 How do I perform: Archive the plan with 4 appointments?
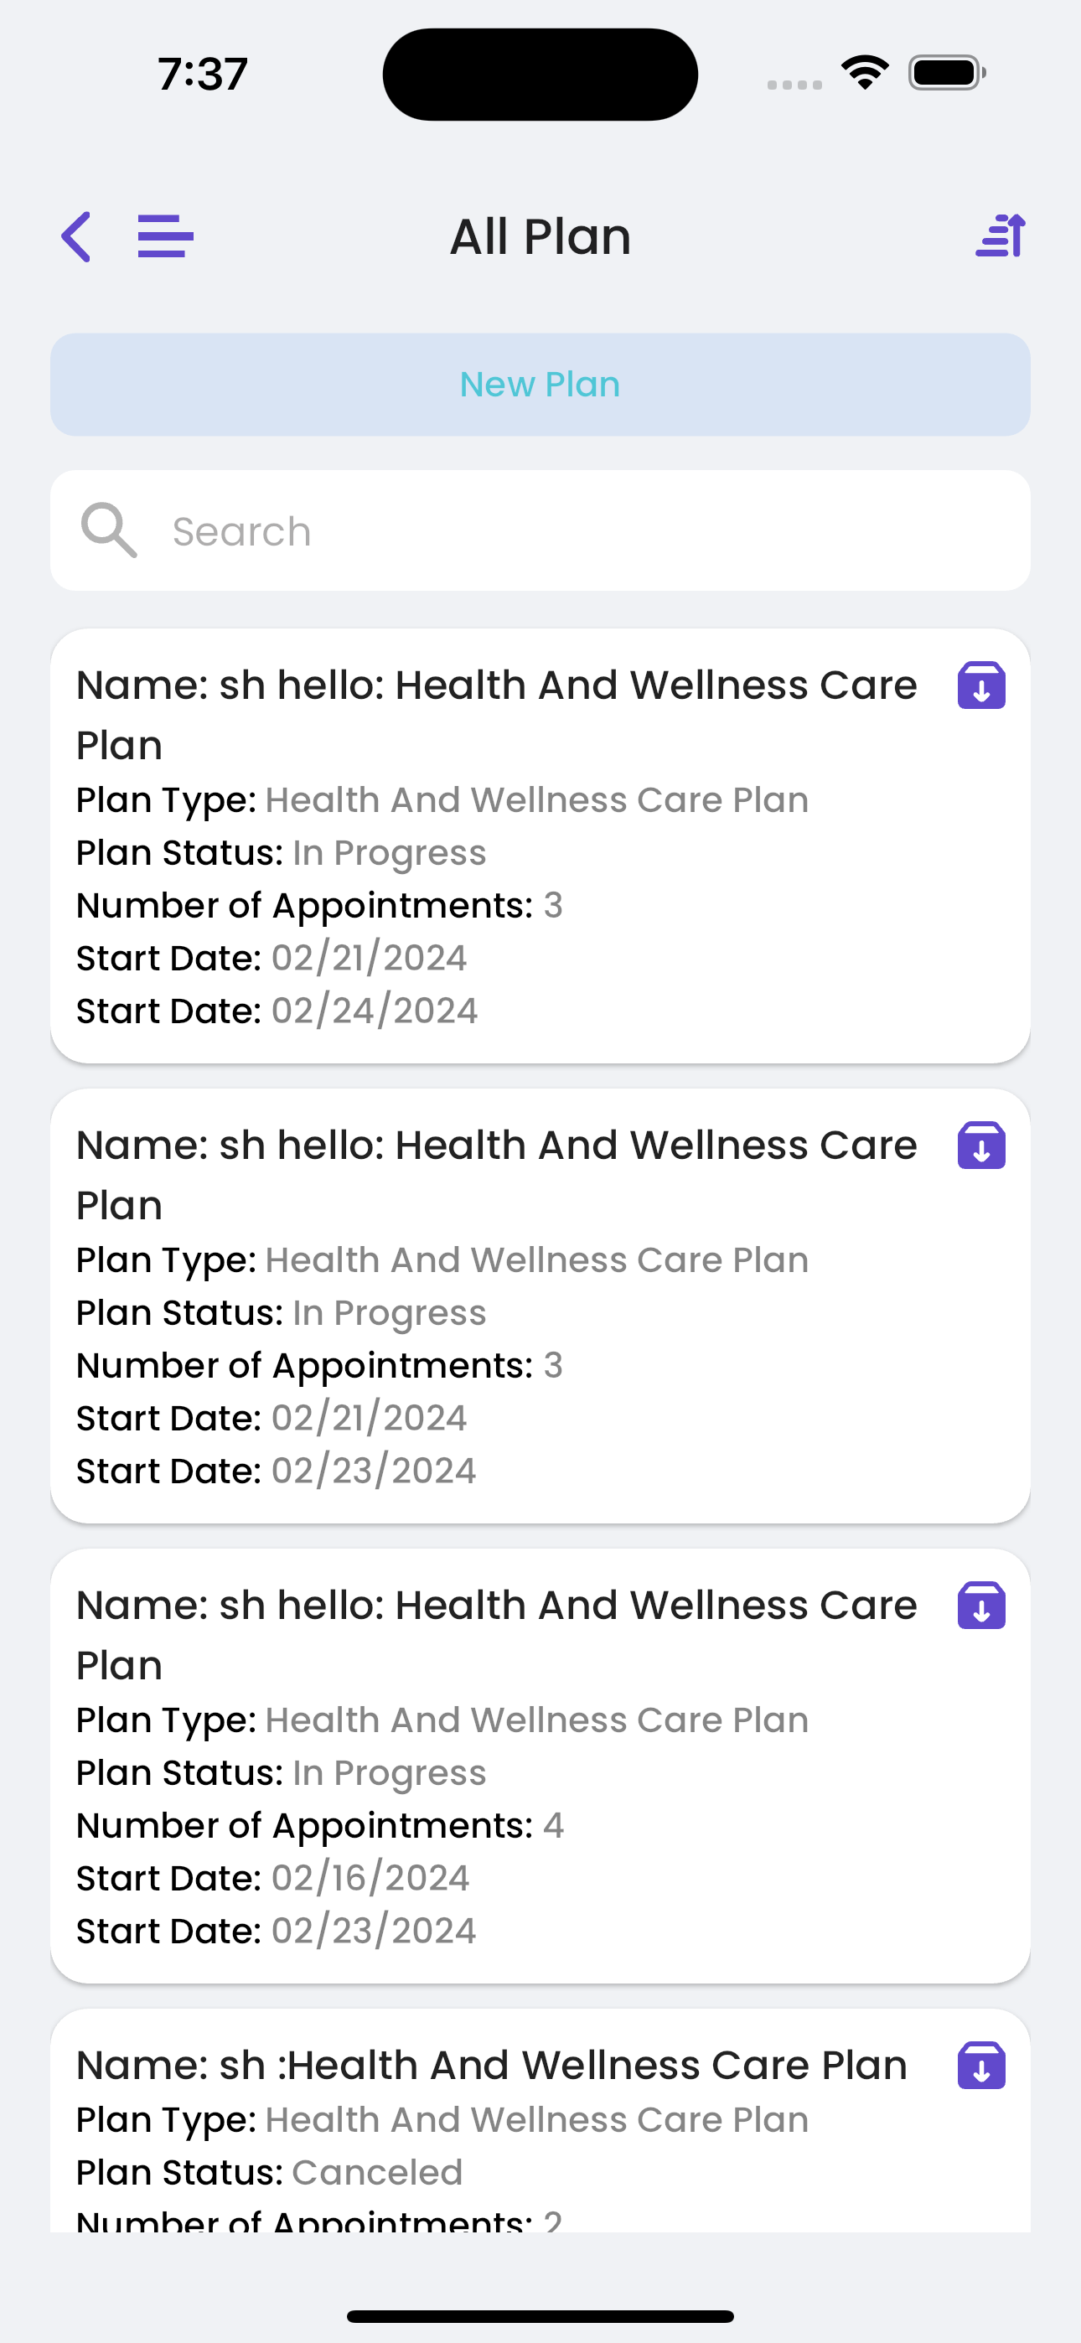981,1606
